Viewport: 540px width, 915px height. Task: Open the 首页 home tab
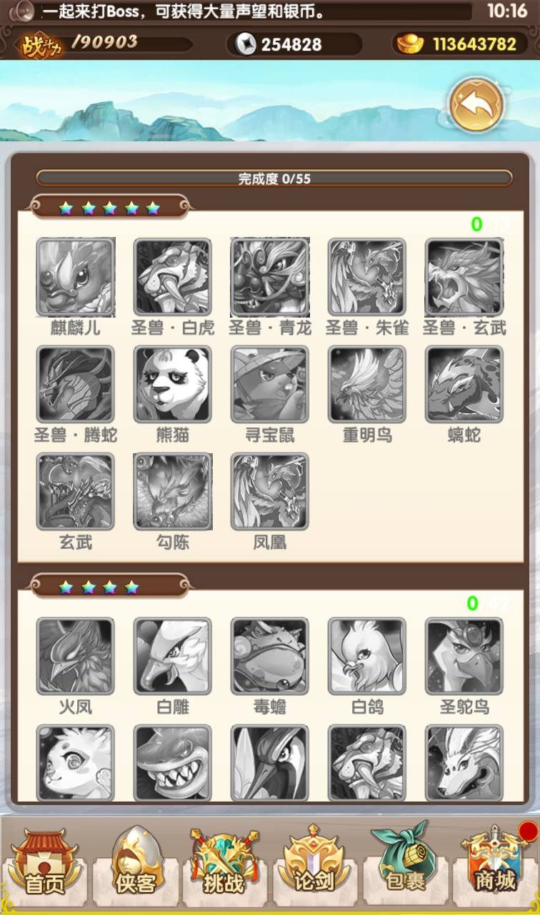45,864
